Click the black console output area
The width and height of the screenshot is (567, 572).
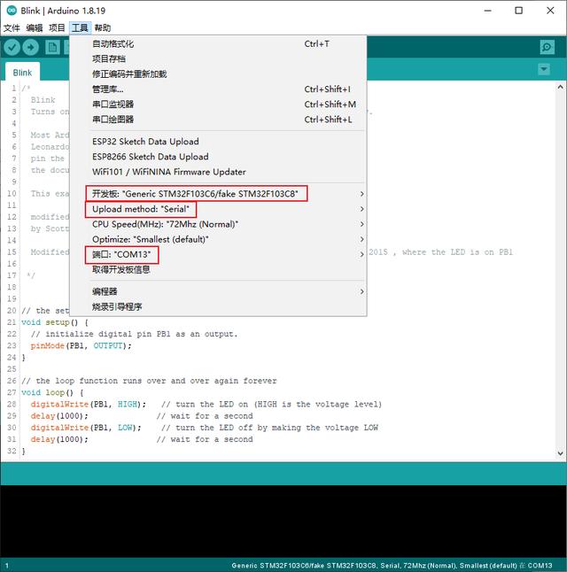[283, 521]
